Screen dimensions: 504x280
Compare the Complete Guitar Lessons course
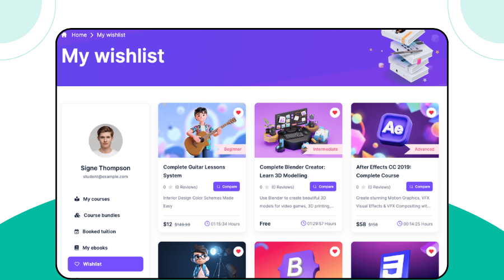pyautogui.click(x=227, y=186)
